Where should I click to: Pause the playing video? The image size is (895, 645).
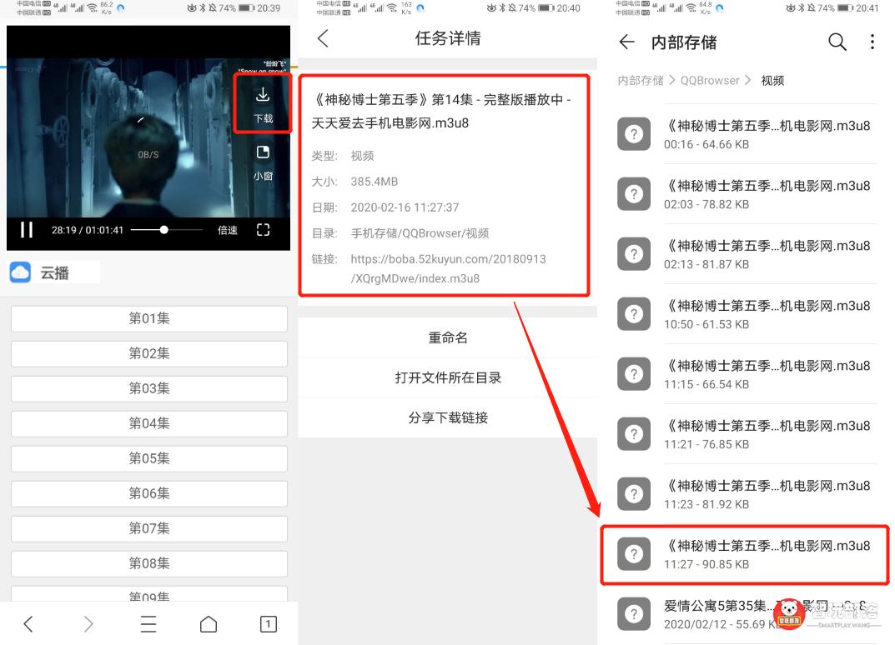click(x=26, y=230)
